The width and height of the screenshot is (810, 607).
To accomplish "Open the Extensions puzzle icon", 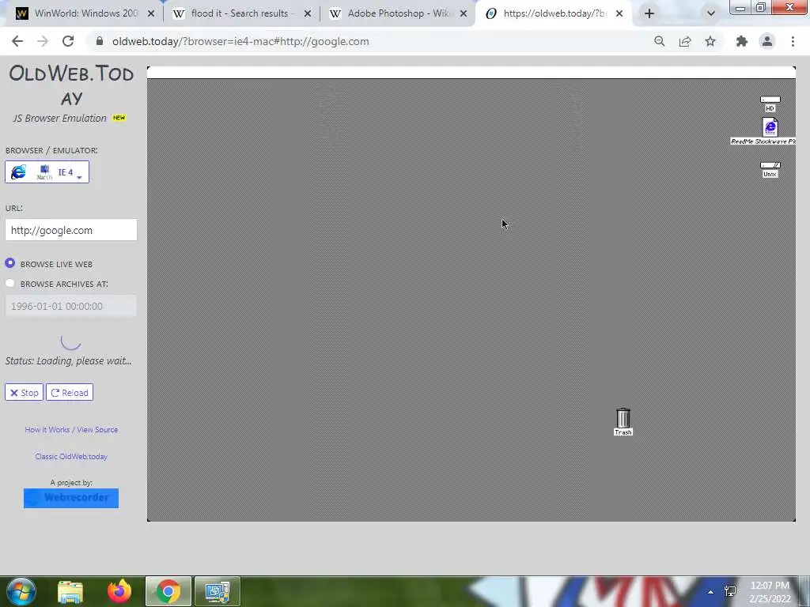I will (x=742, y=41).
